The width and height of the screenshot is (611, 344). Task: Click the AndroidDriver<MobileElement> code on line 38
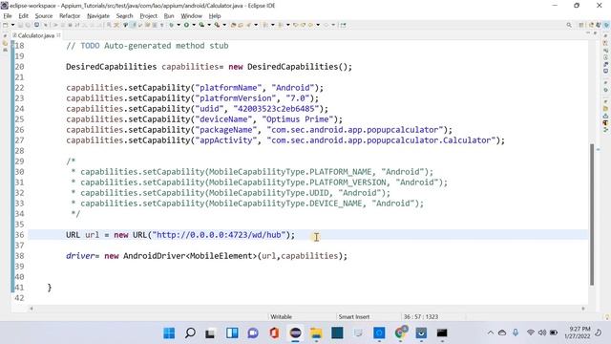190,256
